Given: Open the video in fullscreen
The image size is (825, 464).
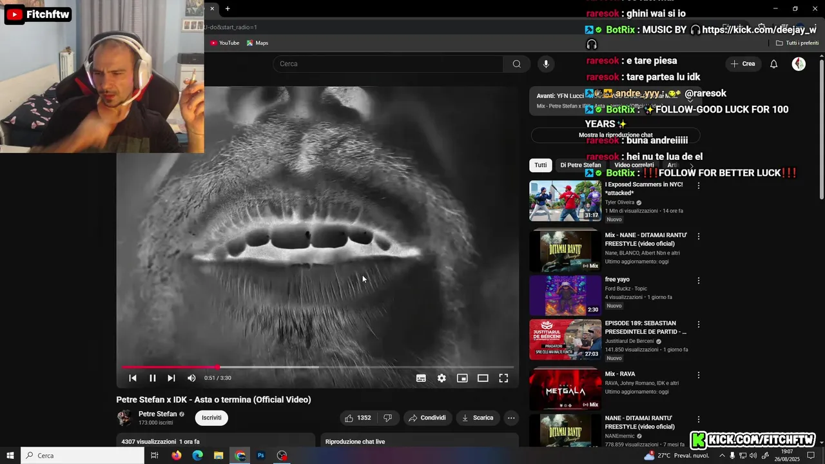Looking at the screenshot, I should point(503,378).
